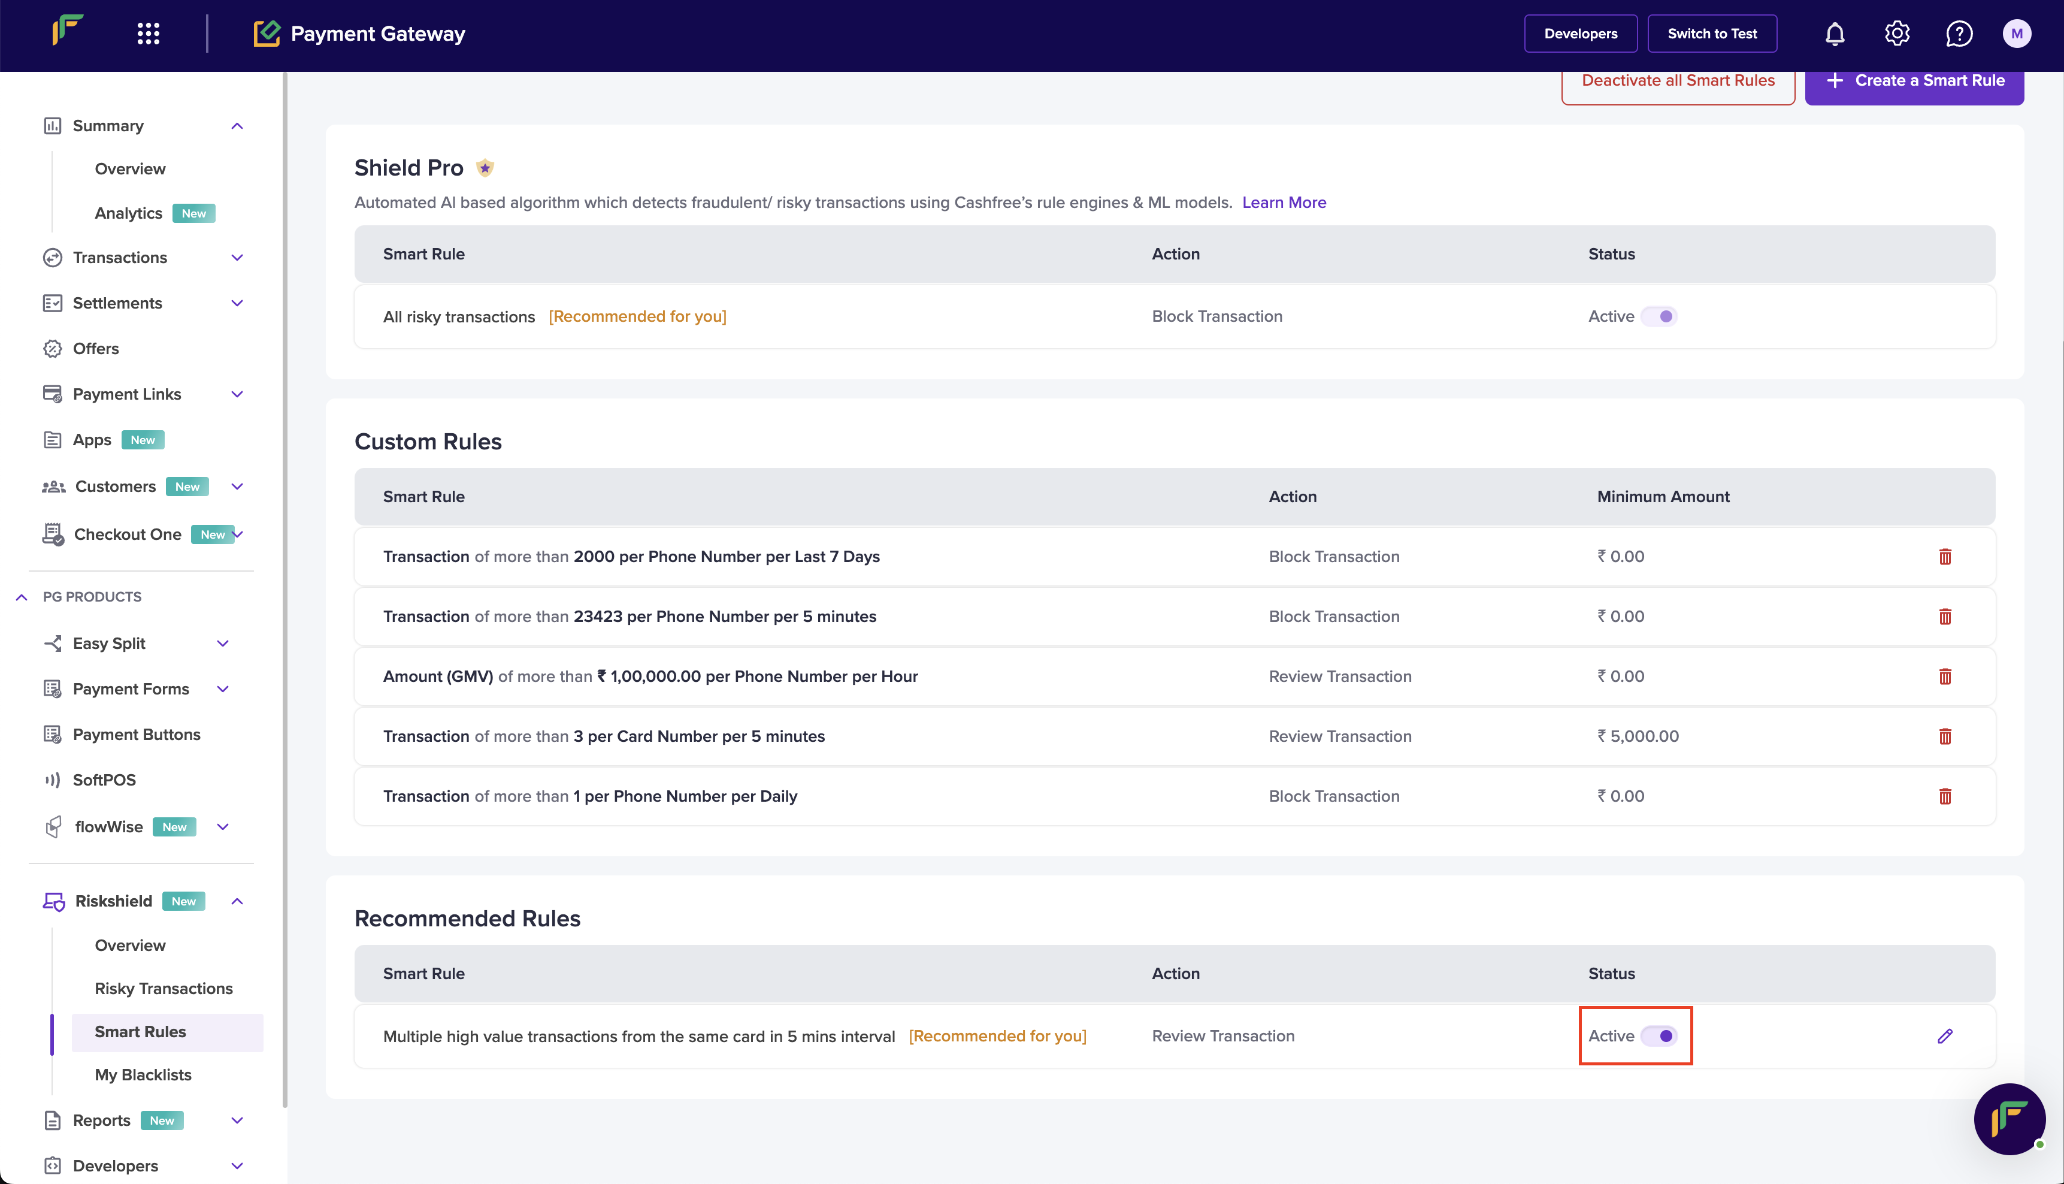Toggle off All risky transactions rule
The image size is (2064, 1184).
click(1659, 316)
